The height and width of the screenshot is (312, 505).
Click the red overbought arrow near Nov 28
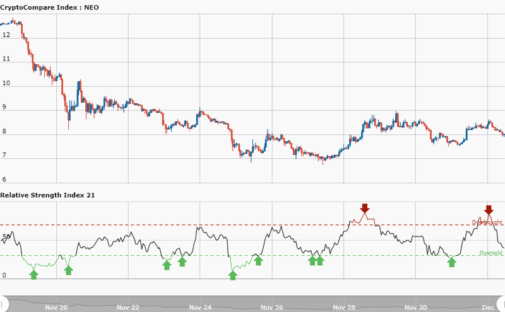pyautogui.click(x=364, y=209)
